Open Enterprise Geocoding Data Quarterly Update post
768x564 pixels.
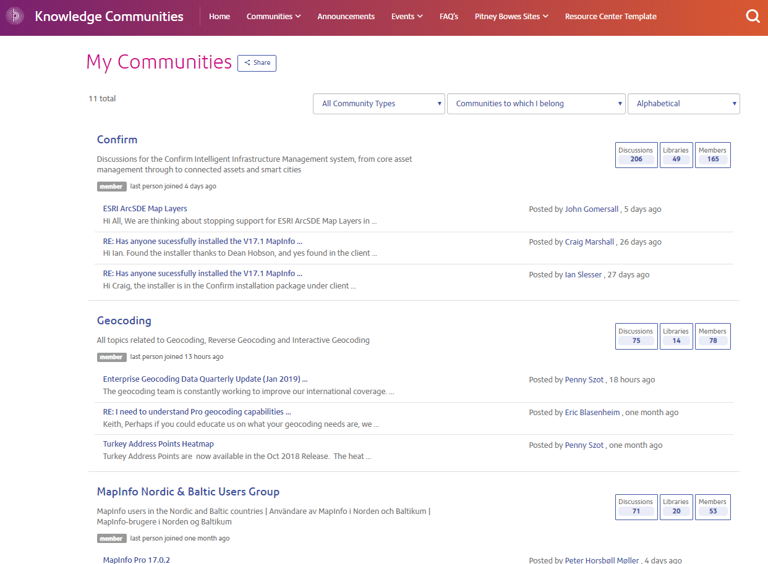pos(205,379)
